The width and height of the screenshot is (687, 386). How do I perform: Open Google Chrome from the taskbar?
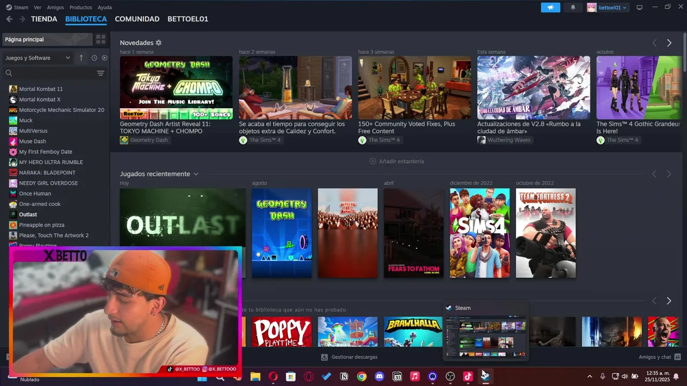click(362, 377)
